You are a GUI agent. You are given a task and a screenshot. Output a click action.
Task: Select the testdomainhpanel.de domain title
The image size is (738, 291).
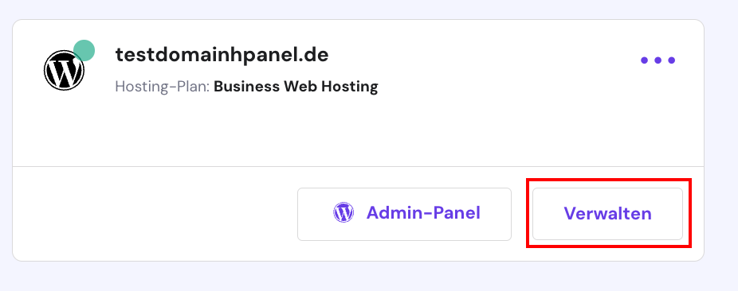point(222,55)
